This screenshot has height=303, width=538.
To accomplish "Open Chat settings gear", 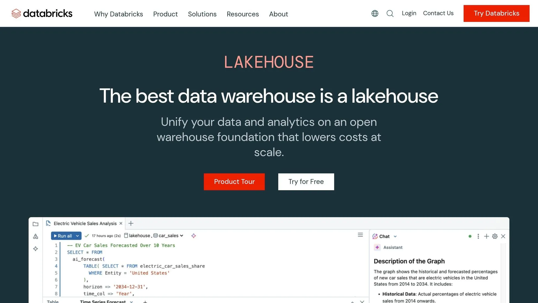I will point(495,236).
